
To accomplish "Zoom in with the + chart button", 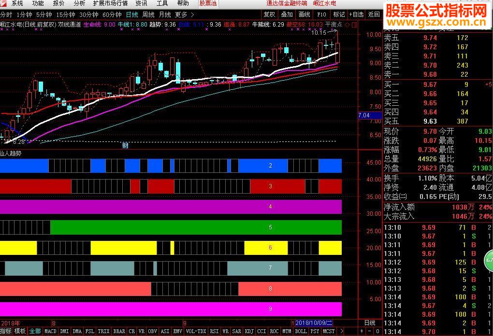I will click(x=362, y=331).
